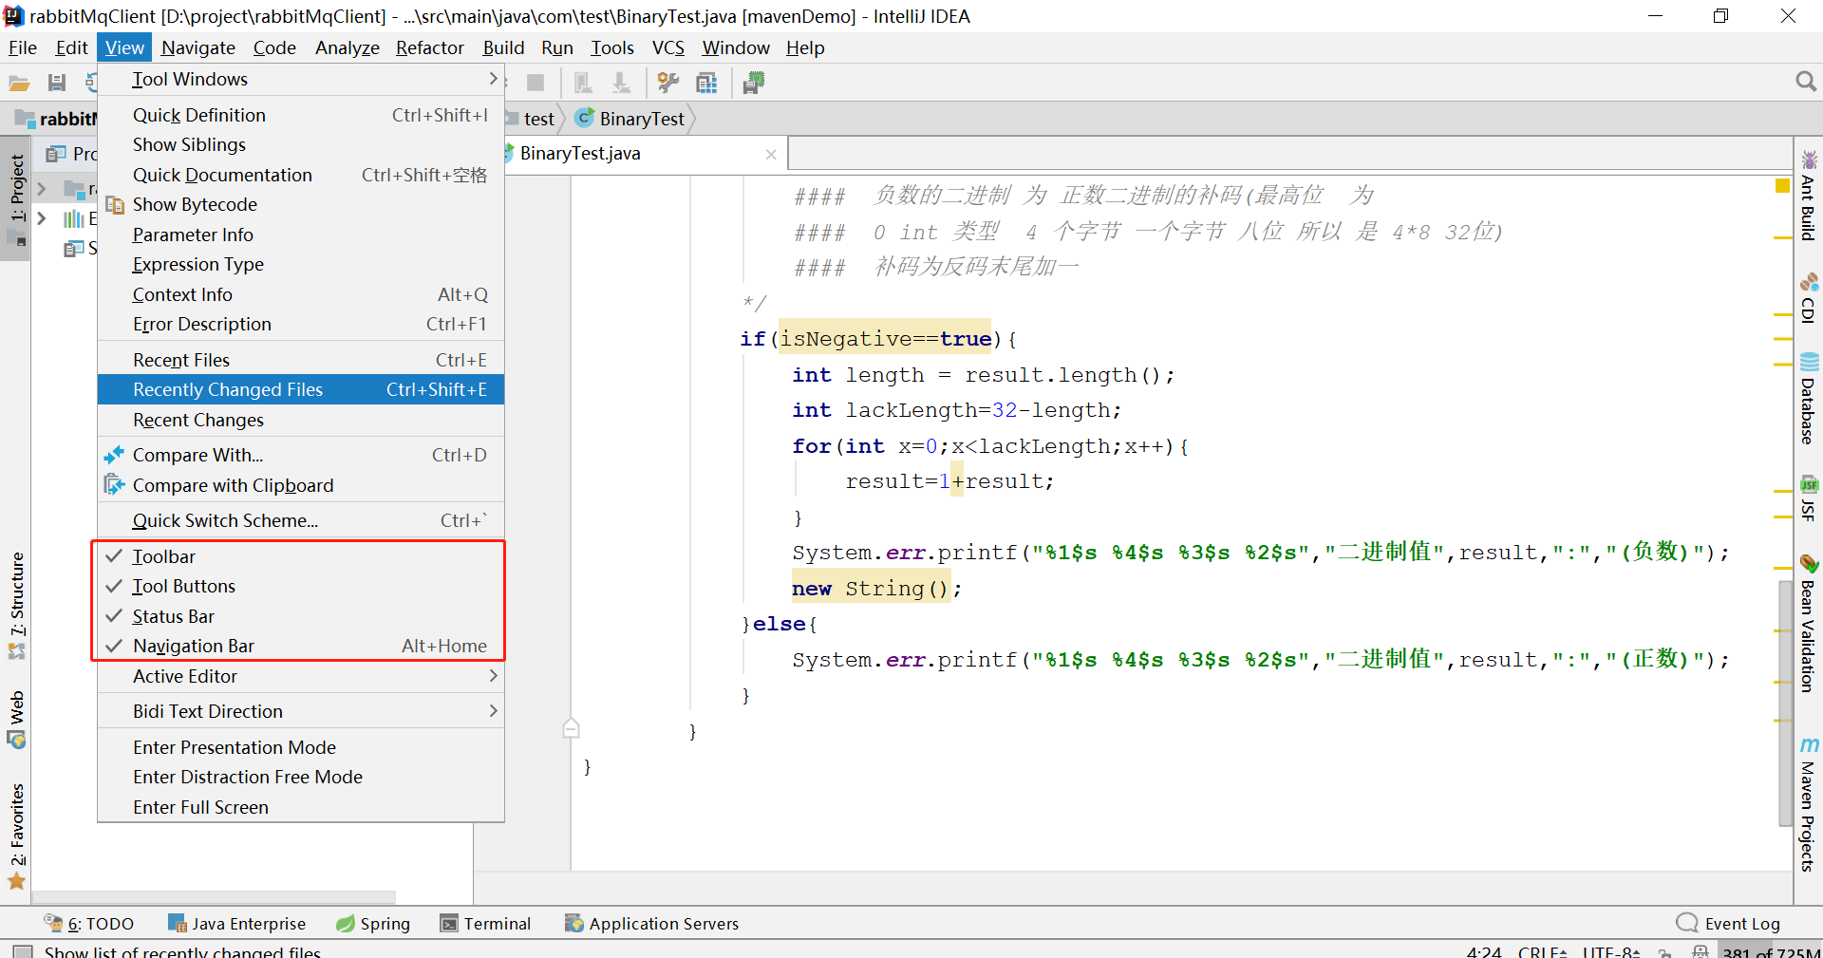Open Search Everywhere magnifier icon
Screen dimensions: 1823x958
point(1806,83)
